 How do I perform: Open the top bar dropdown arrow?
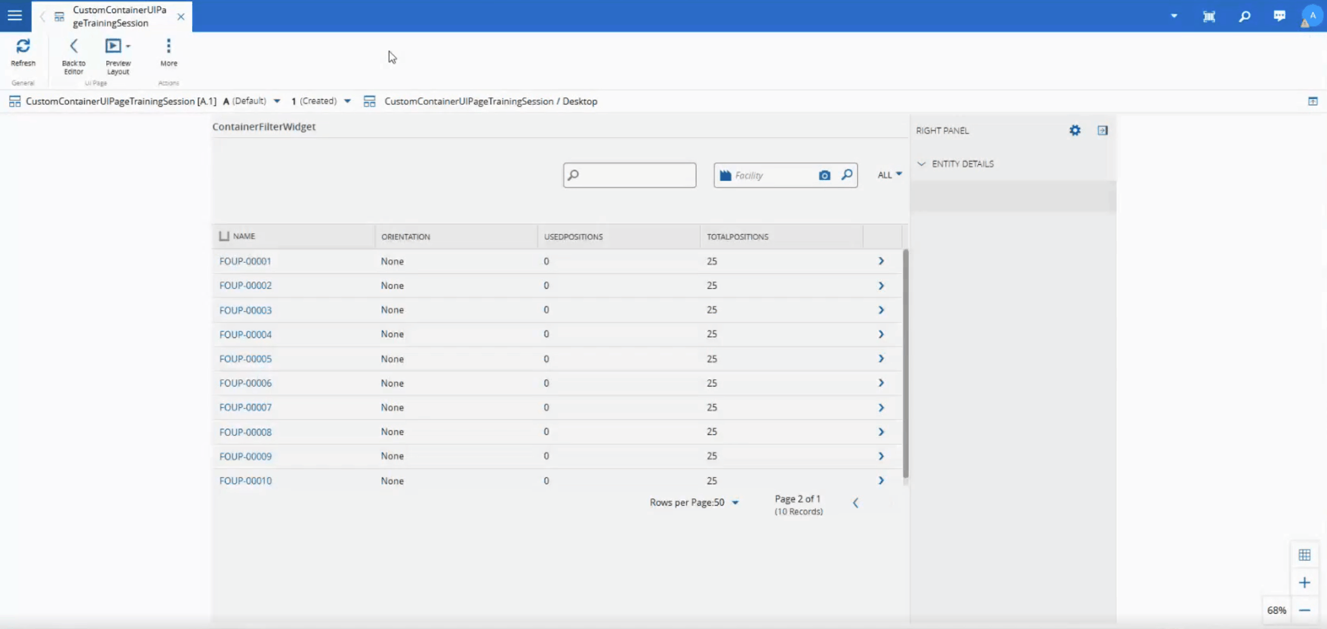pos(1174,16)
